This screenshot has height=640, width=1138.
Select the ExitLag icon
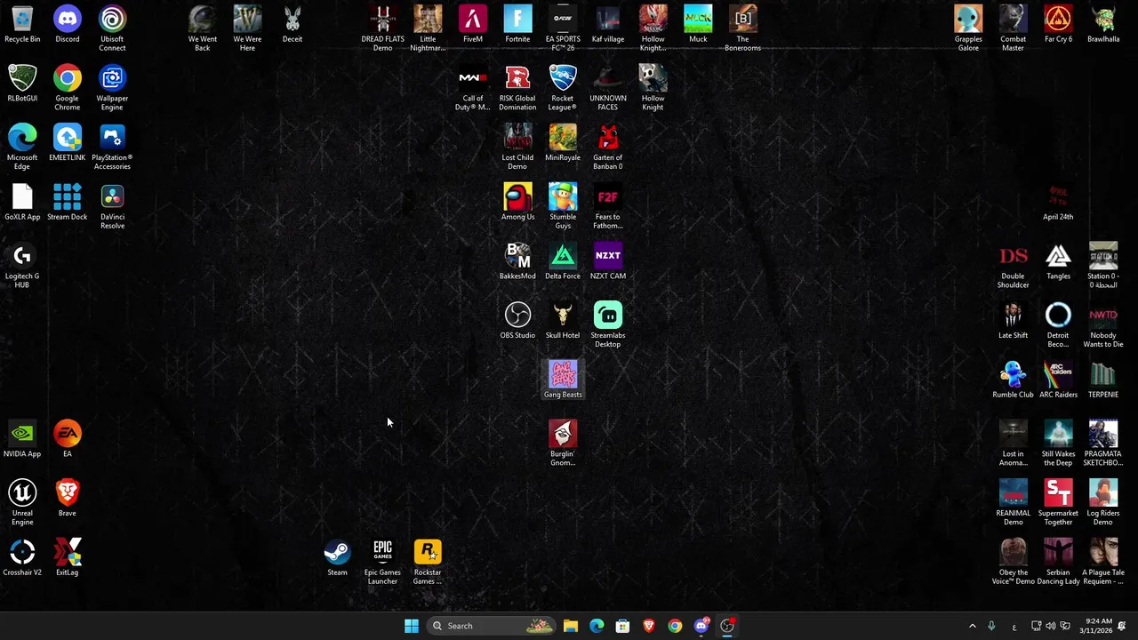pyautogui.click(x=67, y=558)
